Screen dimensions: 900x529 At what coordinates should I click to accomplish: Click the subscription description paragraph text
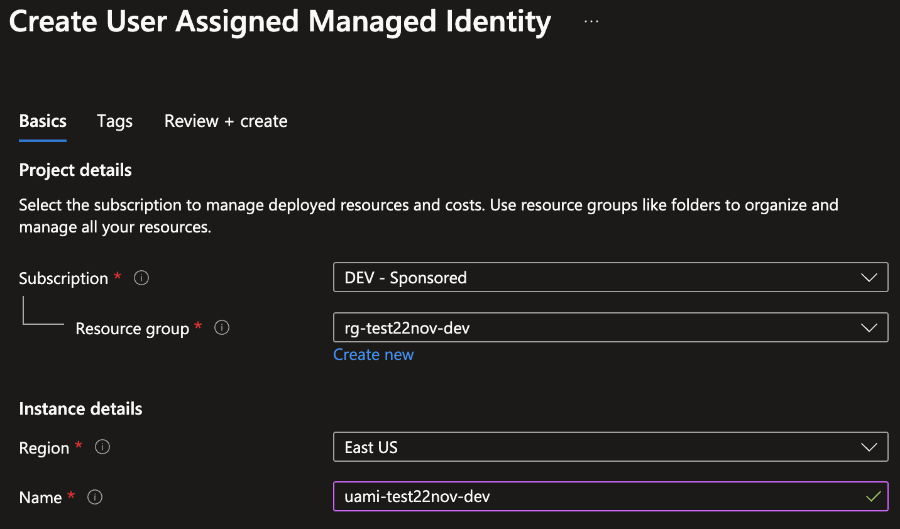[x=429, y=216]
